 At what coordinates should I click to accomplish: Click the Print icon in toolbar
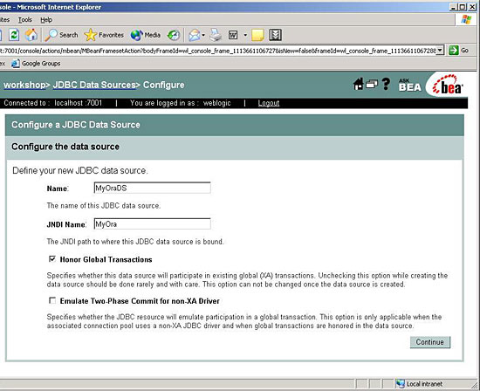coord(216,35)
